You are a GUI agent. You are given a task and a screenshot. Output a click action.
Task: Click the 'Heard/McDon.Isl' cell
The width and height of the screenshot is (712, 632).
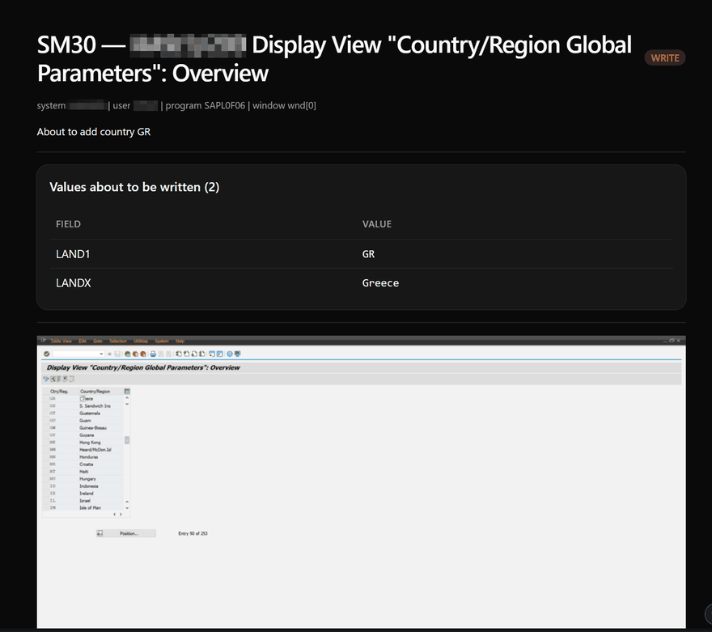tap(101, 449)
